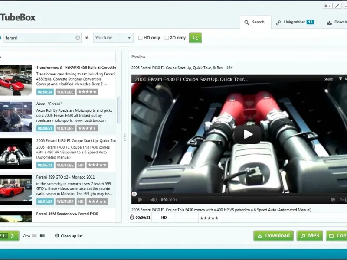The width and height of the screenshot is (347, 260).
Task: Switch to detailed thumbnail list view icon
Action: click(x=42, y=236)
